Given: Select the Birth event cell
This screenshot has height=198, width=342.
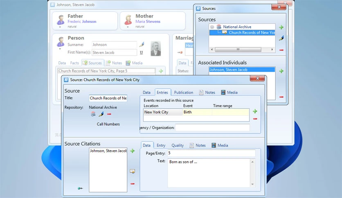Looking at the screenshot, I should click(197, 112).
